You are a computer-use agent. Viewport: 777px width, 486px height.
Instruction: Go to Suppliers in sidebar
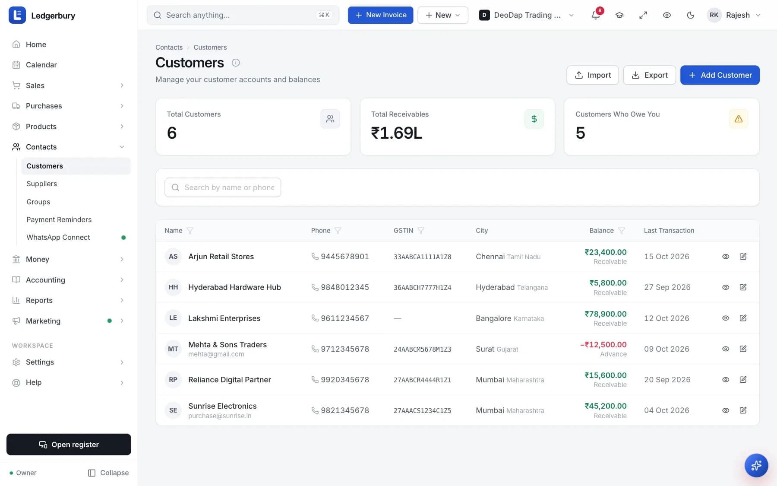pyautogui.click(x=76, y=184)
